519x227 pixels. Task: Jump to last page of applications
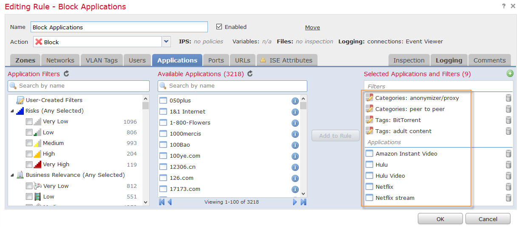pos(303,202)
